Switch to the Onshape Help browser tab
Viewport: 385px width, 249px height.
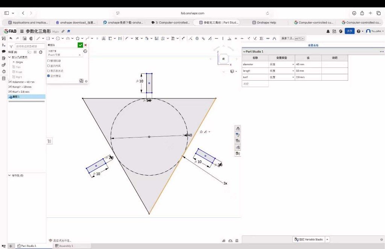tap(264, 22)
